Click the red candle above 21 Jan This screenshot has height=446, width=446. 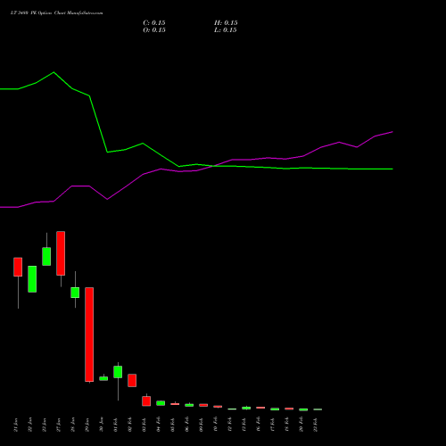[18, 267]
